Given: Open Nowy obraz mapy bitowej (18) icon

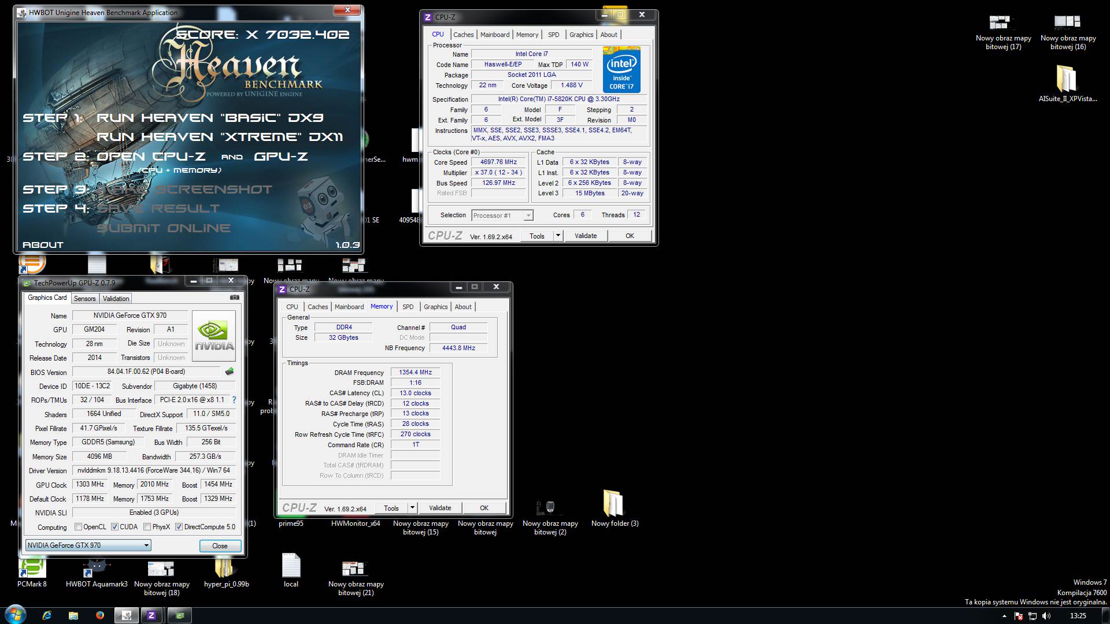Looking at the screenshot, I should [x=161, y=578].
